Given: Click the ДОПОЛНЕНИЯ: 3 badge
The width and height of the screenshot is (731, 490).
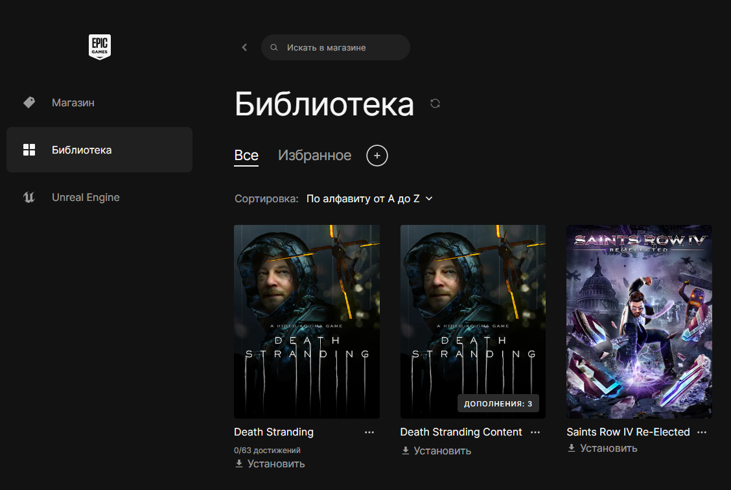Looking at the screenshot, I should [498, 403].
